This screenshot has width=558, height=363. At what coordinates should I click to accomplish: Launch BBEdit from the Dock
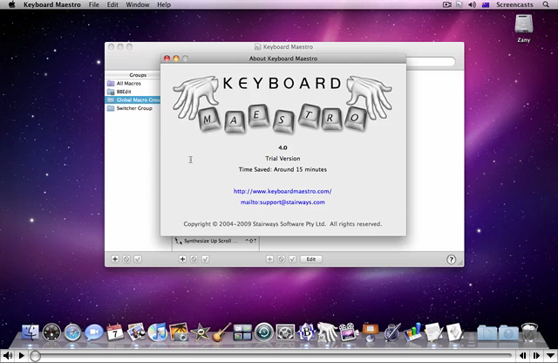(x=306, y=332)
